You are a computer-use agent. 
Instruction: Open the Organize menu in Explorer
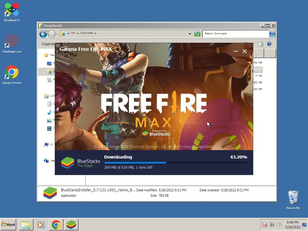(x=48, y=44)
